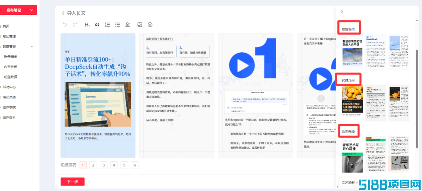422x191 pixels.
Task: Open 创作学院 in the sidebar
Action: tap(9, 107)
